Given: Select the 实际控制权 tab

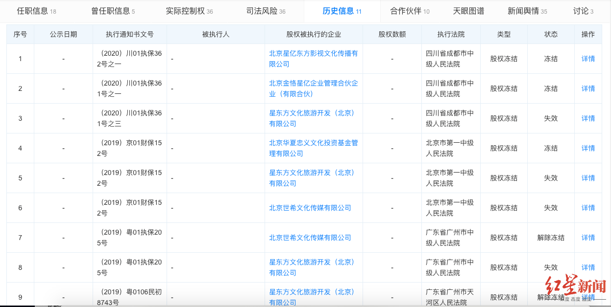Looking at the screenshot, I should (189, 11).
